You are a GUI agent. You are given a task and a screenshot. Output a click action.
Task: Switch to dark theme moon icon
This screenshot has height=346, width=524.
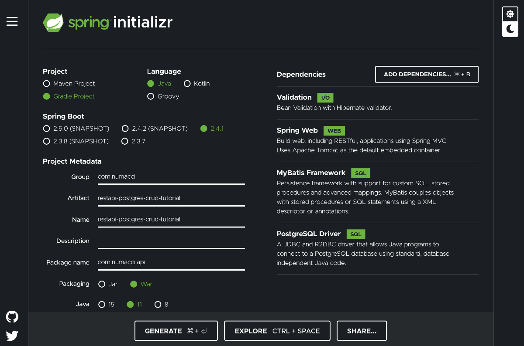coord(510,29)
